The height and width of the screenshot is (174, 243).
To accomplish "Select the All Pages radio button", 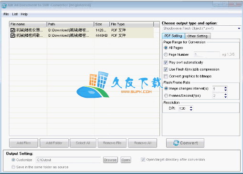I will [x=166, y=48].
